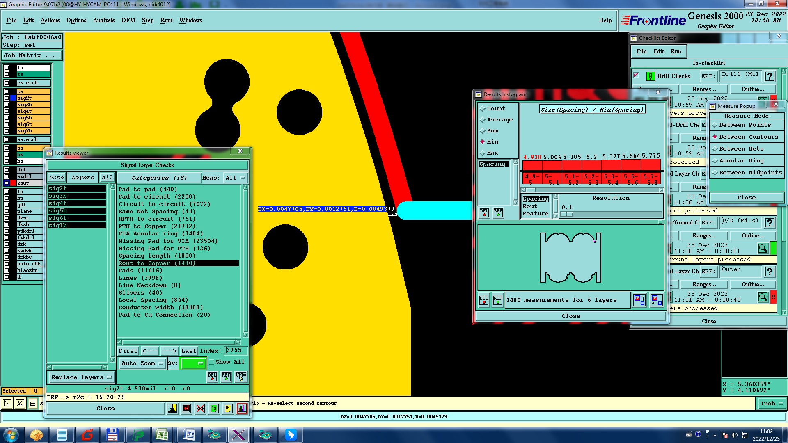Open the Meas All dropdown
788x443 pixels.
pyautogui.click(x=235, y=178)
